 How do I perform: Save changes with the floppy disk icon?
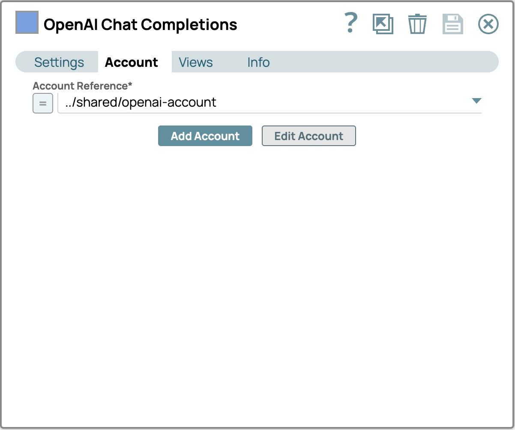click(x=452, y=24)
